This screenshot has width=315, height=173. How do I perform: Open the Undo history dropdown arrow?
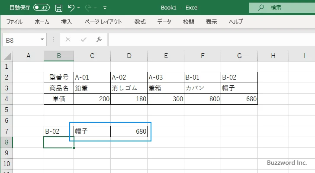(80, 8)
